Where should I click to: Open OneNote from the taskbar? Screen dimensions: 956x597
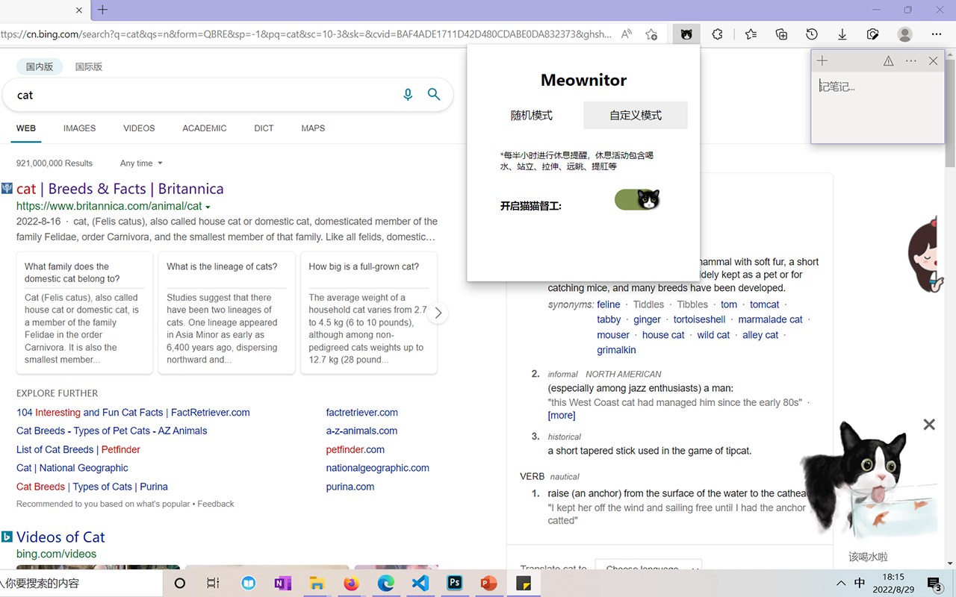tap(283, 584)
